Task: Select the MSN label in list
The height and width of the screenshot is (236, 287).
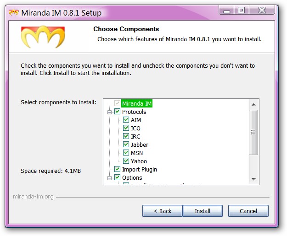Action: pos(137,153)
